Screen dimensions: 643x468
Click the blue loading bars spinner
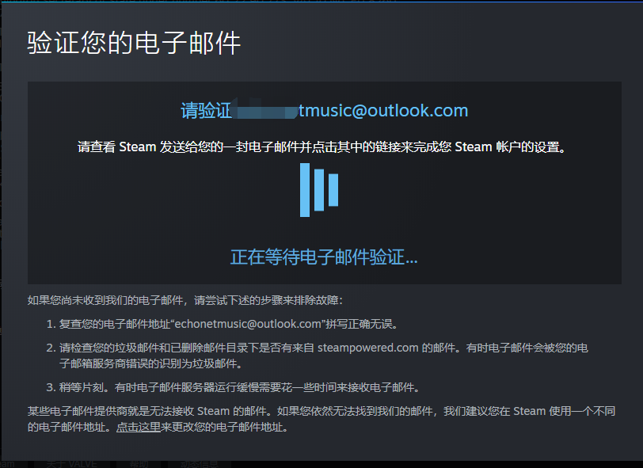[319, 190]
